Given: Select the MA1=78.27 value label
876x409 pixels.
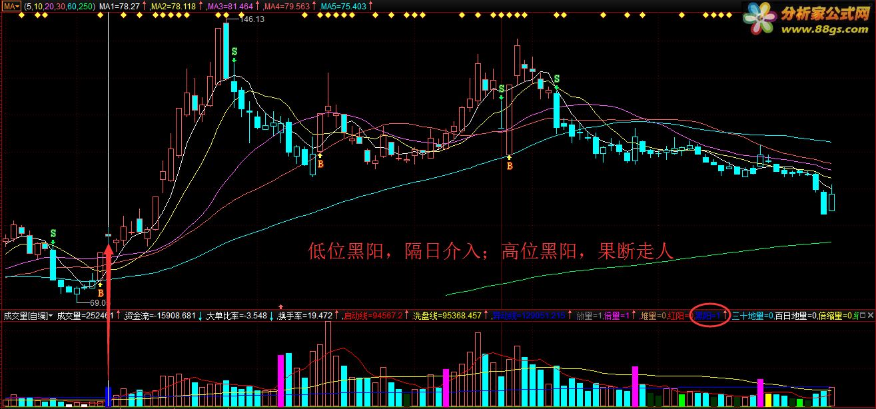Looking at the screenshot, I should [x=119, y=6].
